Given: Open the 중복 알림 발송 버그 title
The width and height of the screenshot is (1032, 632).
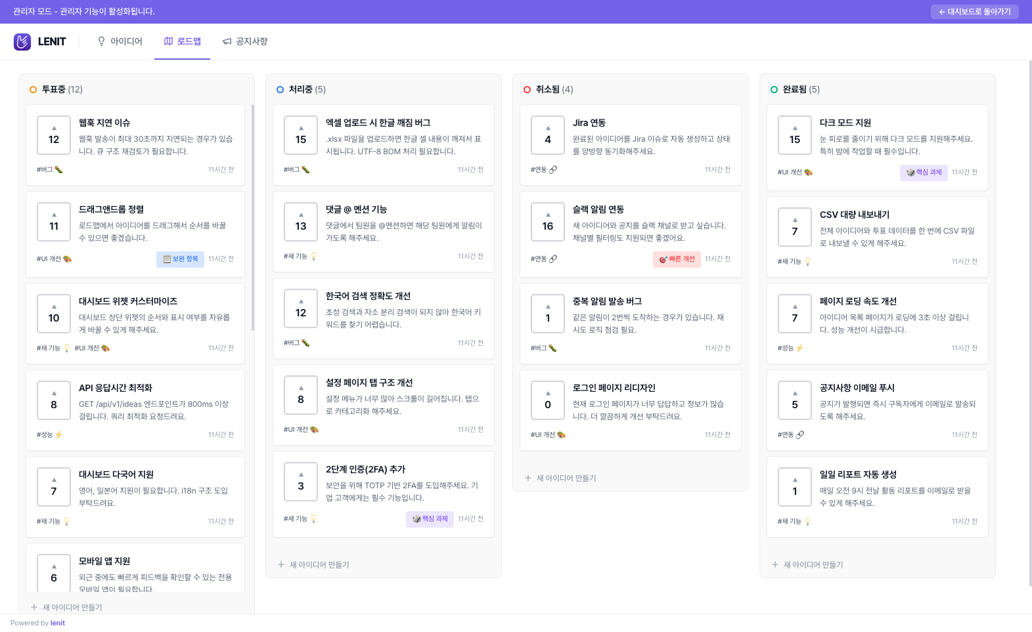Looking at the screenshot, I should (x=607, y=301).
